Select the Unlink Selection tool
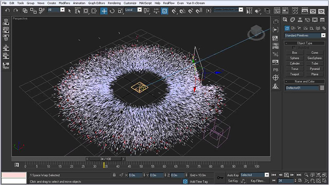Screen dimensions: 329x185 pyautogui.click(x=33, y=11)
